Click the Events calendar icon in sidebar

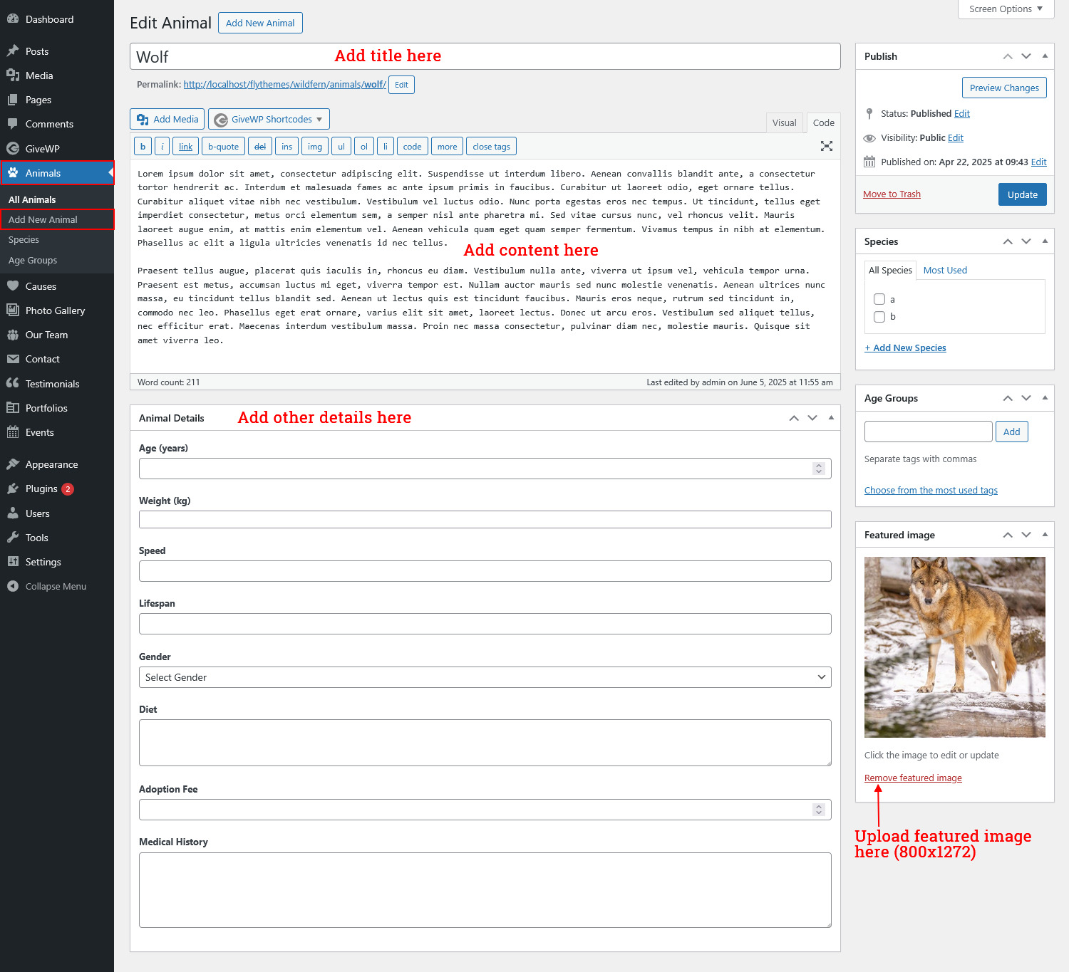13,432
